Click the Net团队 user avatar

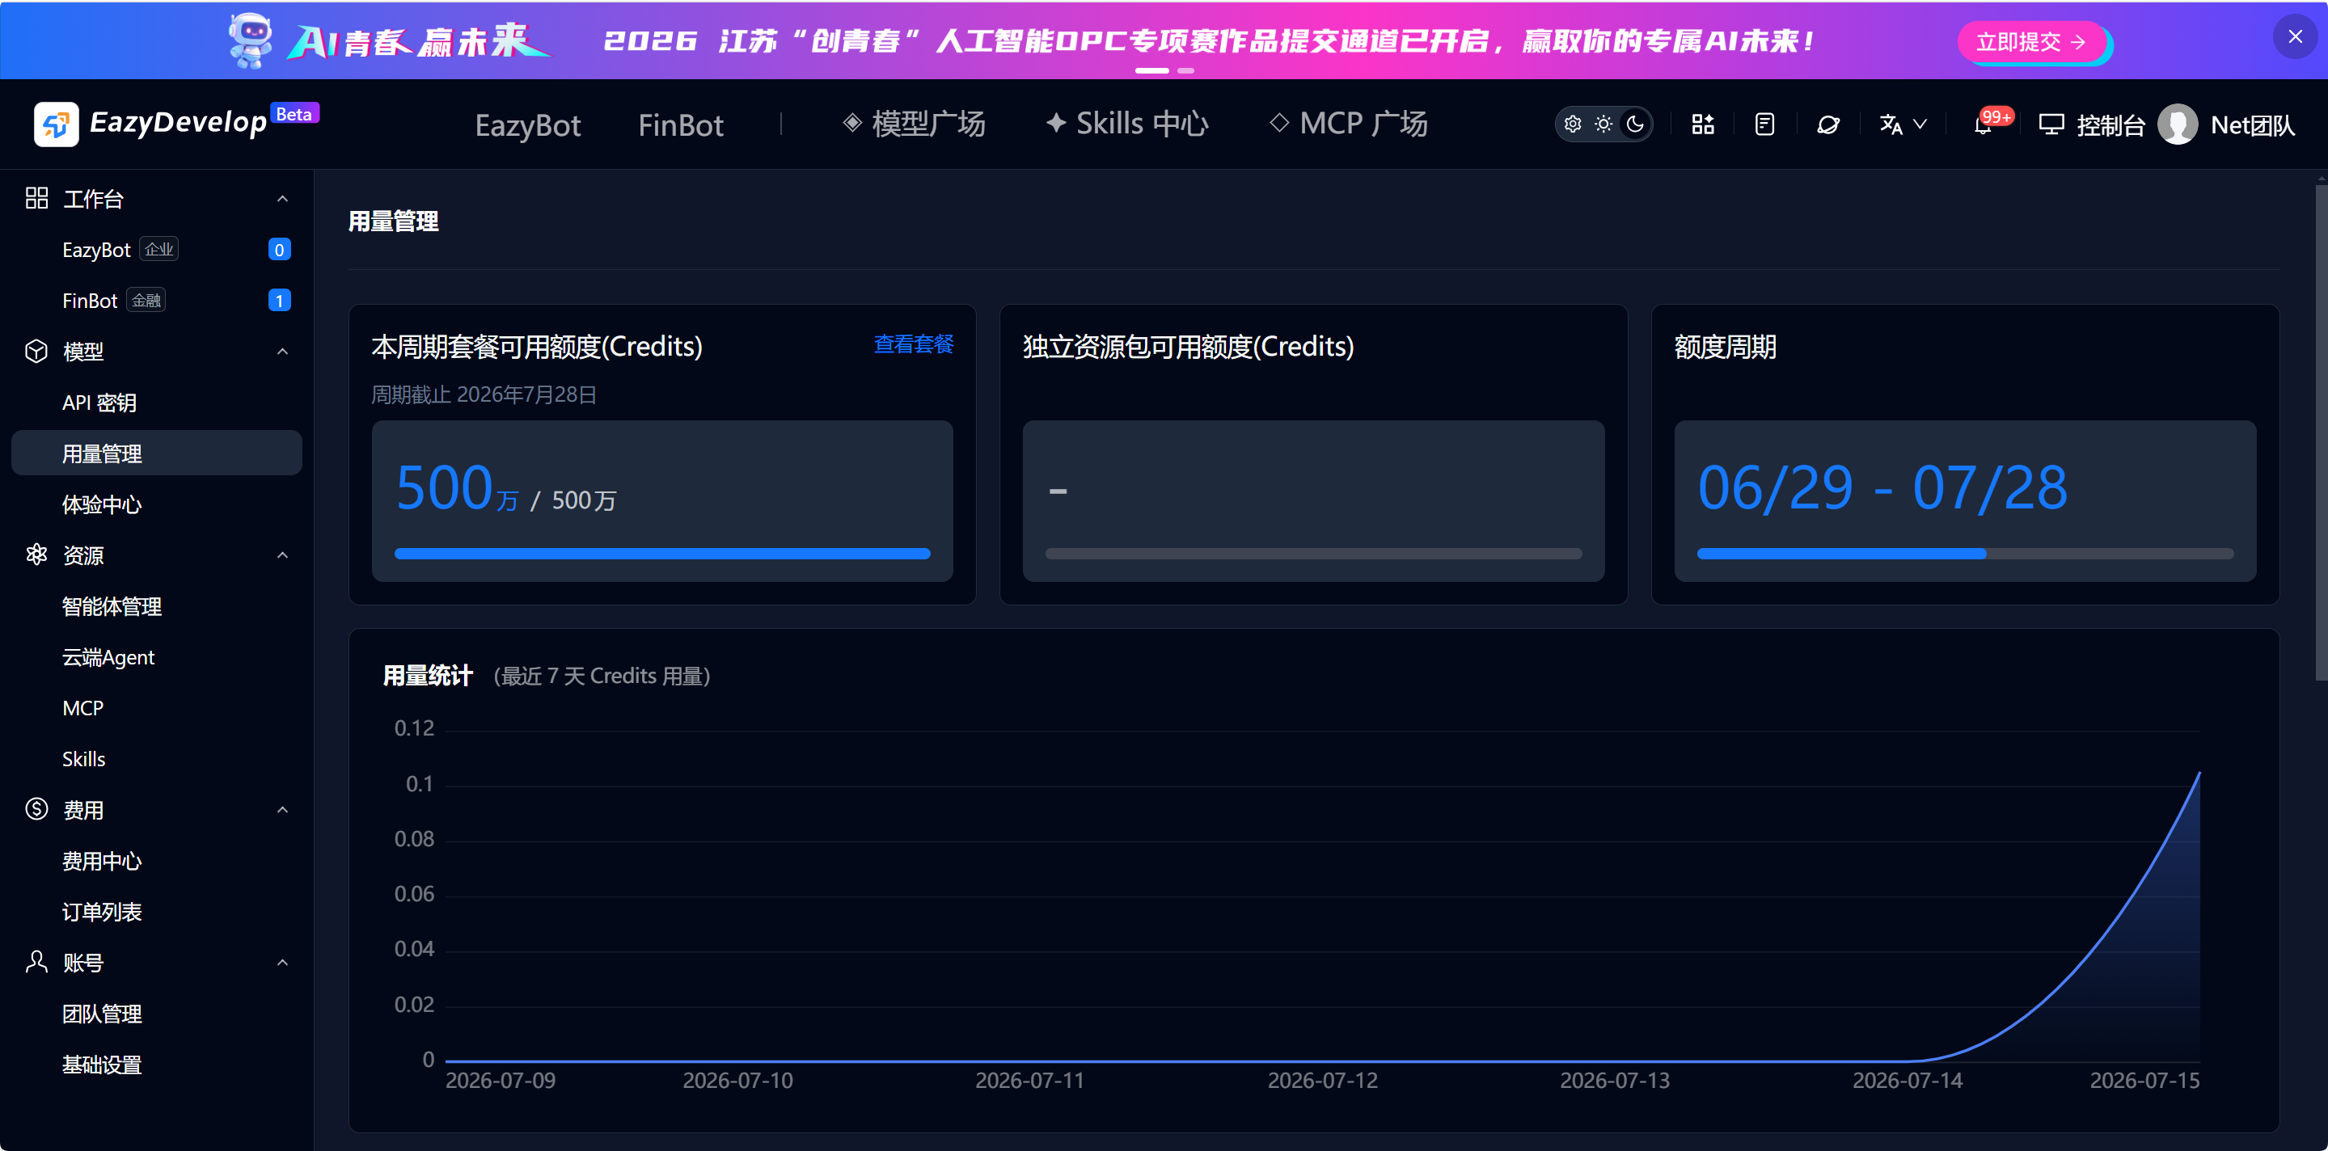(2177, 124)
